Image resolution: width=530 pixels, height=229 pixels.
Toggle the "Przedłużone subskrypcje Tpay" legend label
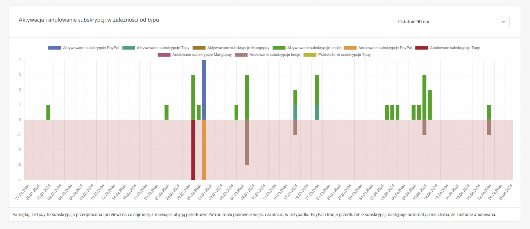coord(344,55)
